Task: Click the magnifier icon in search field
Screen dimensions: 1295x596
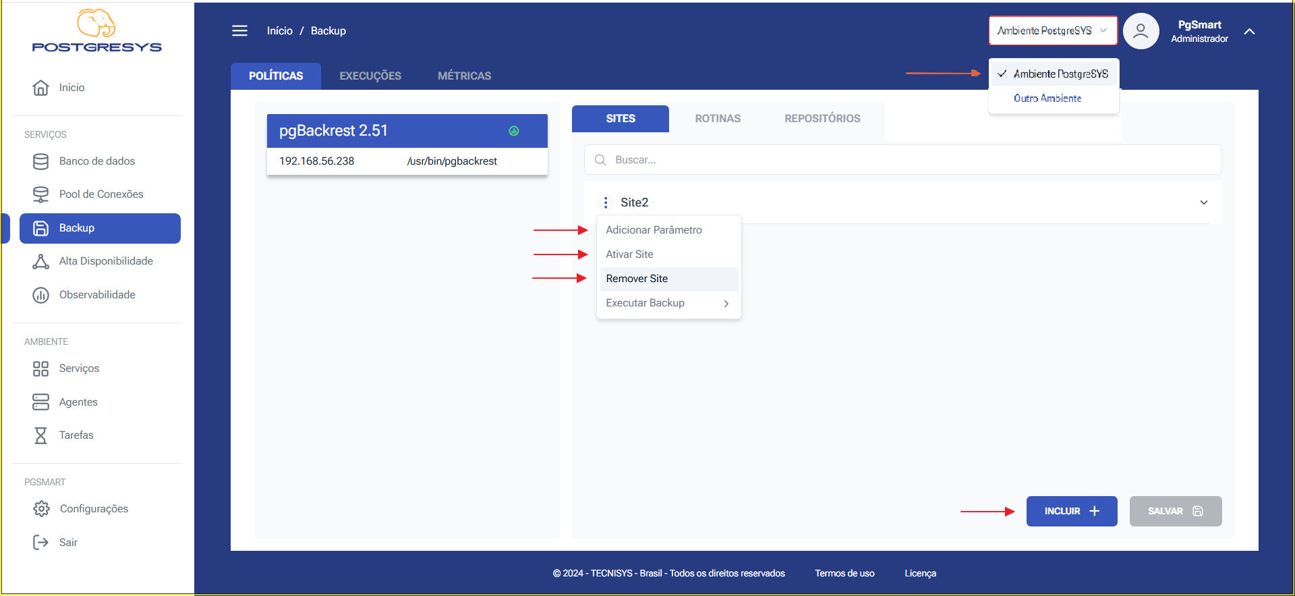Action: coord(600,160)
